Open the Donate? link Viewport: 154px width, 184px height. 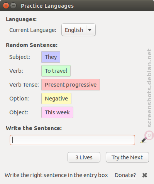coord(125,175)
